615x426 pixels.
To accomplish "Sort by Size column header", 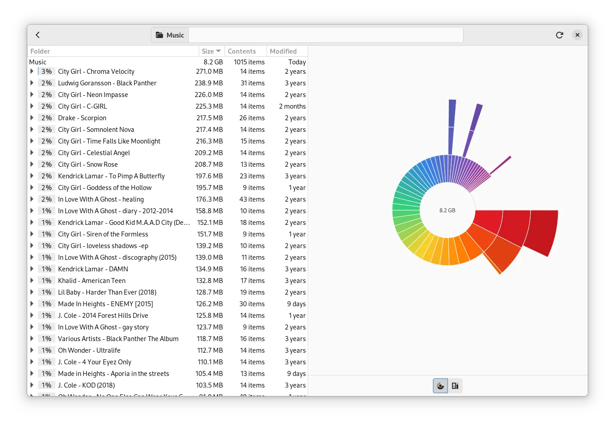I will click(211, 51).
